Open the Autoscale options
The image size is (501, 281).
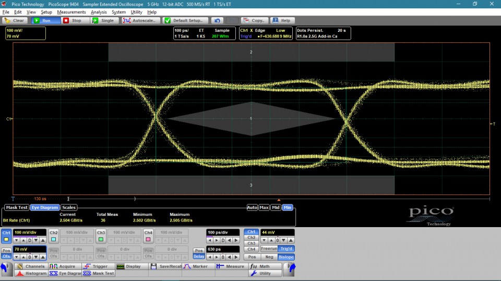tap(140, 20)
